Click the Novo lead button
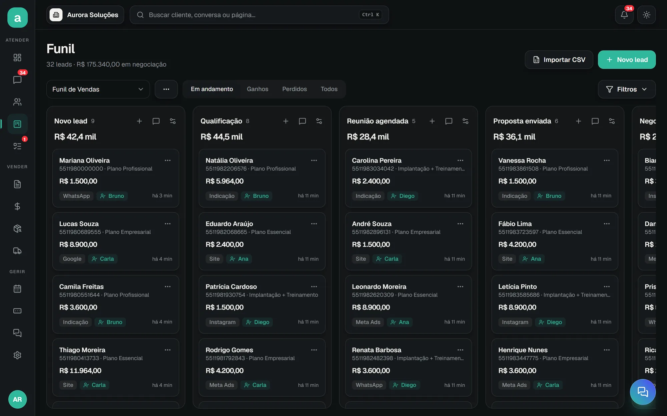The height and width of the screenshot is (416, 667). coord(627,60)
